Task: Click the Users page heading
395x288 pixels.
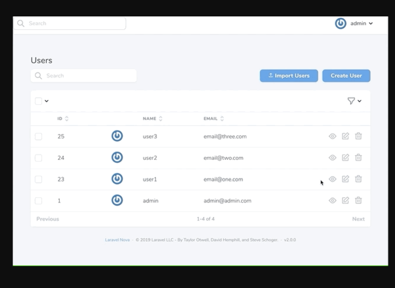Action: 41,61
